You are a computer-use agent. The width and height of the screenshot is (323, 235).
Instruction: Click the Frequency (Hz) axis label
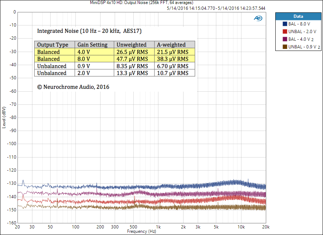coord(141,231)
